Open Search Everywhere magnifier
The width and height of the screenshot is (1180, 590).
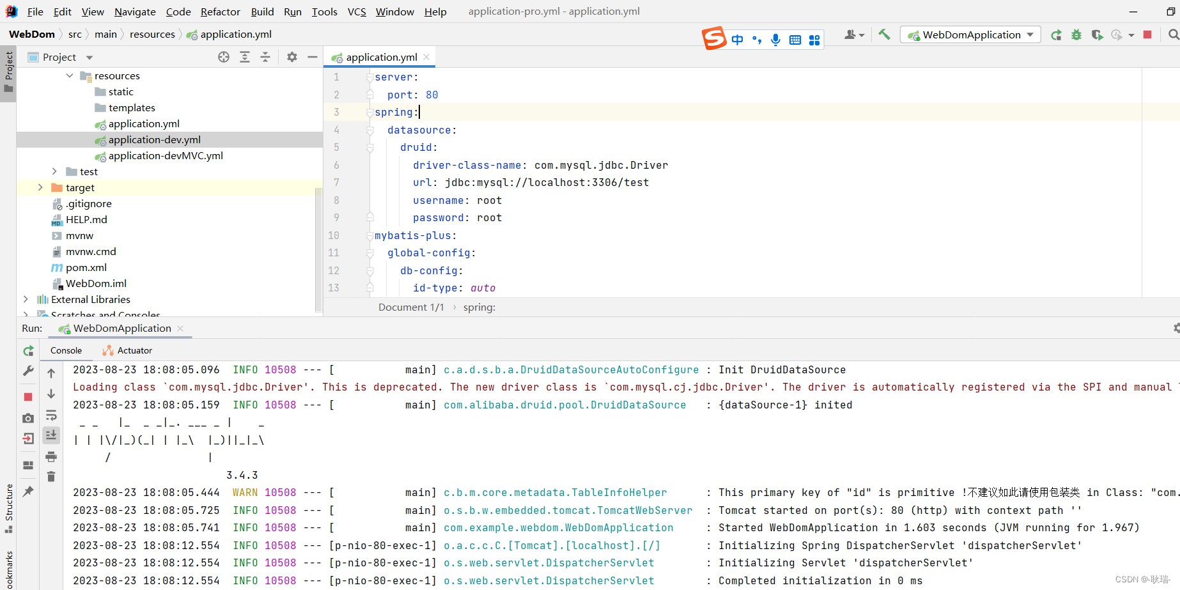click(x=1174, y=35)
